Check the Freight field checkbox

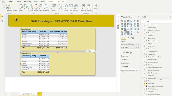coord(145,43)
